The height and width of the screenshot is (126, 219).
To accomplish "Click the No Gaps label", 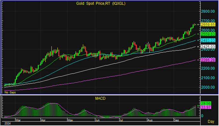I will click(10, 92).
